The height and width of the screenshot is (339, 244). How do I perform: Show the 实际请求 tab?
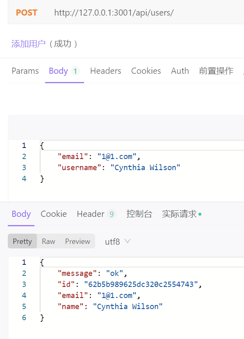182,214
